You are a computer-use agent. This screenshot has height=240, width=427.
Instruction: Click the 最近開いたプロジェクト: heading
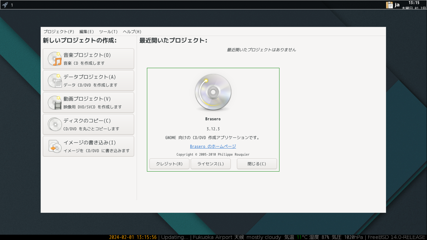point(173,40)
